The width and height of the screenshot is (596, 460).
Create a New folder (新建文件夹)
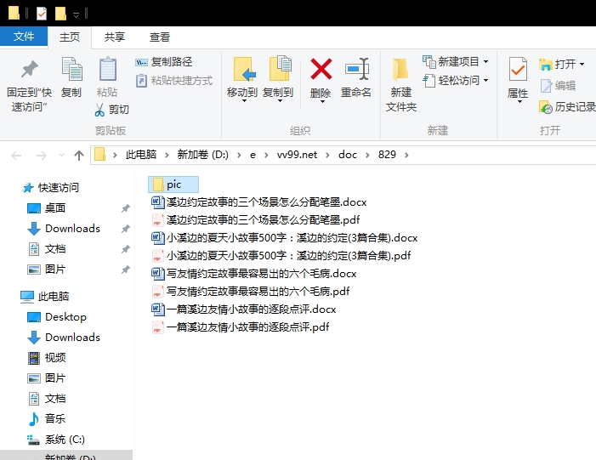tap(401, 84)
